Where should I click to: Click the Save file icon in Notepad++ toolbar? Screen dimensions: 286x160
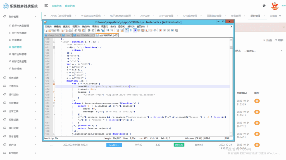click(x=53, y=30)
